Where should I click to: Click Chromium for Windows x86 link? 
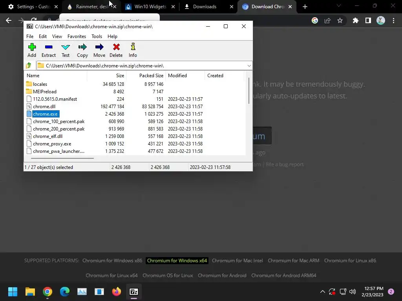pos(112,261)
